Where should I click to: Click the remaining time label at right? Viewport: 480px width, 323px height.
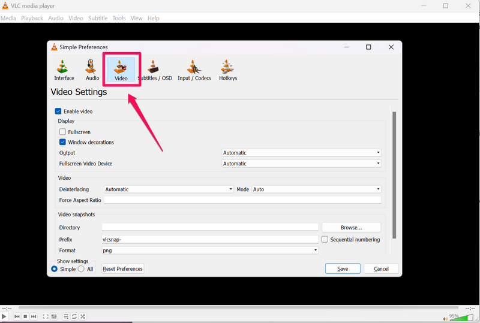(470, 308)
